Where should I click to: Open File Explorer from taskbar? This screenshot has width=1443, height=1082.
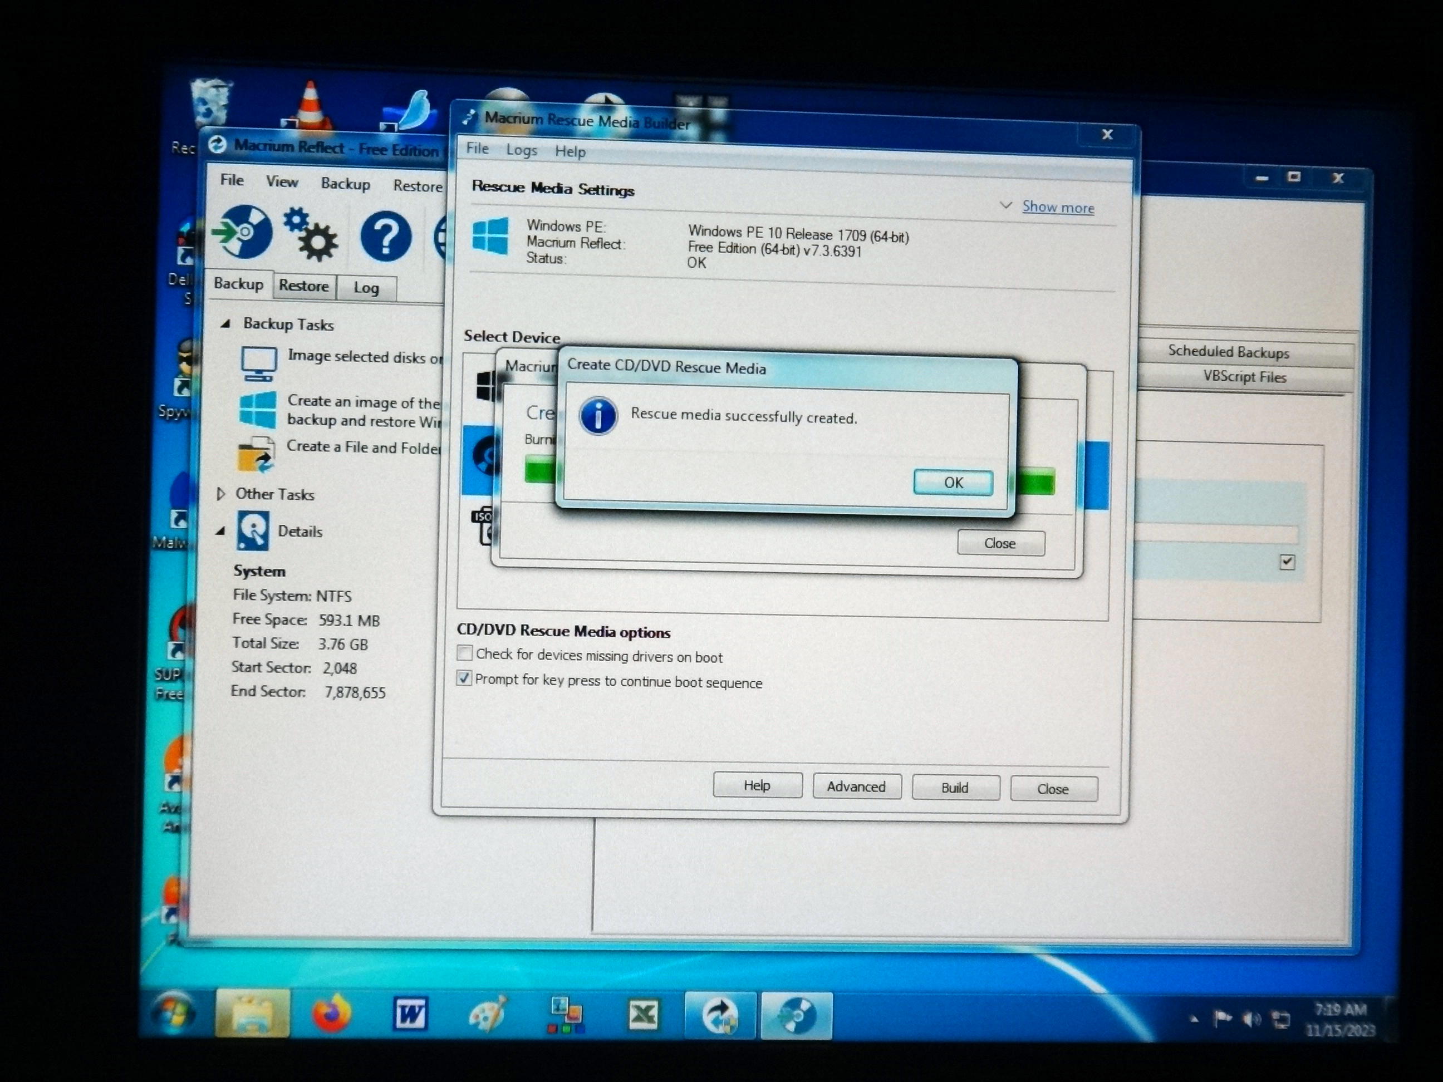coord(252,1013)
